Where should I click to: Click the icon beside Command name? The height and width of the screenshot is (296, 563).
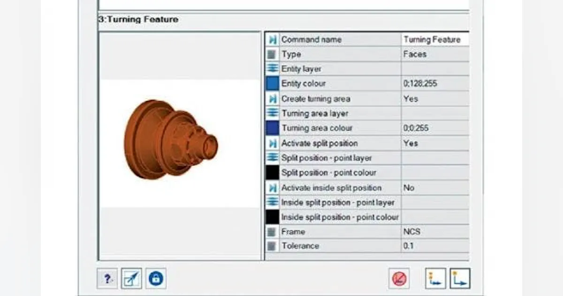coord(272,39)
